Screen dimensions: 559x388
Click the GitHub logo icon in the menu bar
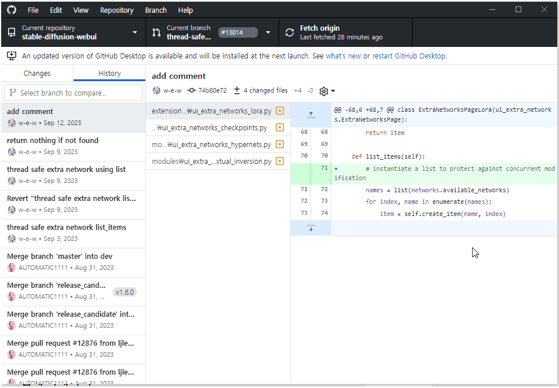point(12,10)
